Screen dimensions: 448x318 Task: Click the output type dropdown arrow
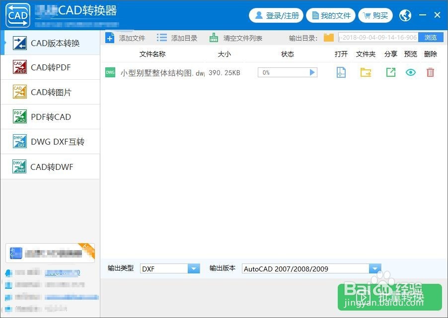click(x=194, y=268)
